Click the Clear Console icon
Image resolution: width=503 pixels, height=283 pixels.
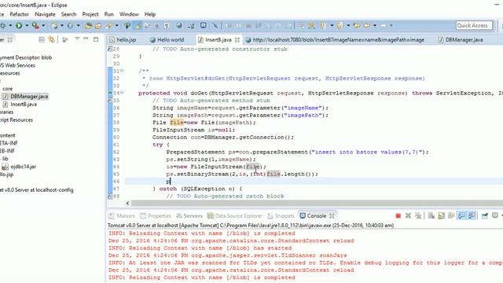431,216
